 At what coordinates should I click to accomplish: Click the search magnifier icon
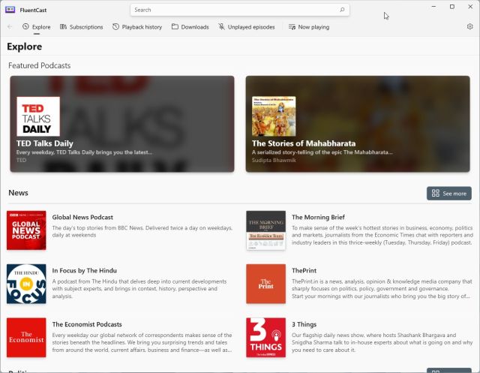pyautogui.click(x=342, y=10)
